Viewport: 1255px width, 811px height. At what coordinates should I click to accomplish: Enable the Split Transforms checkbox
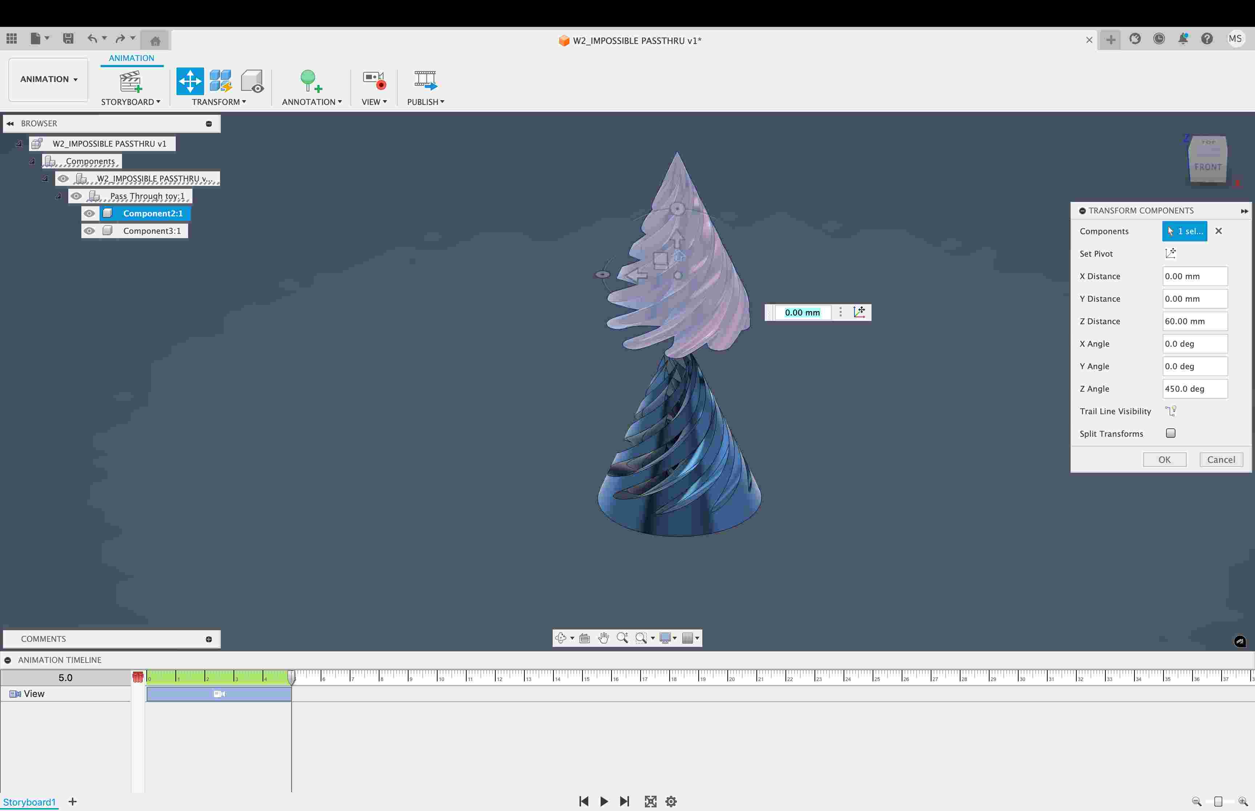click(x=1170, y=433)
